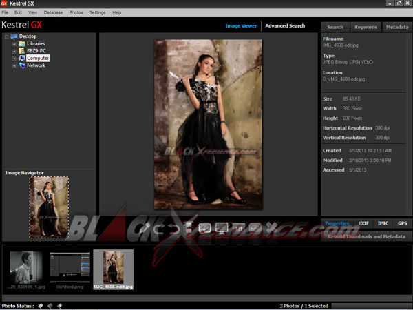Viewport: 413px width, 310px height.
Task: Collapse the Desktop tree node
Action: (7, 37)
